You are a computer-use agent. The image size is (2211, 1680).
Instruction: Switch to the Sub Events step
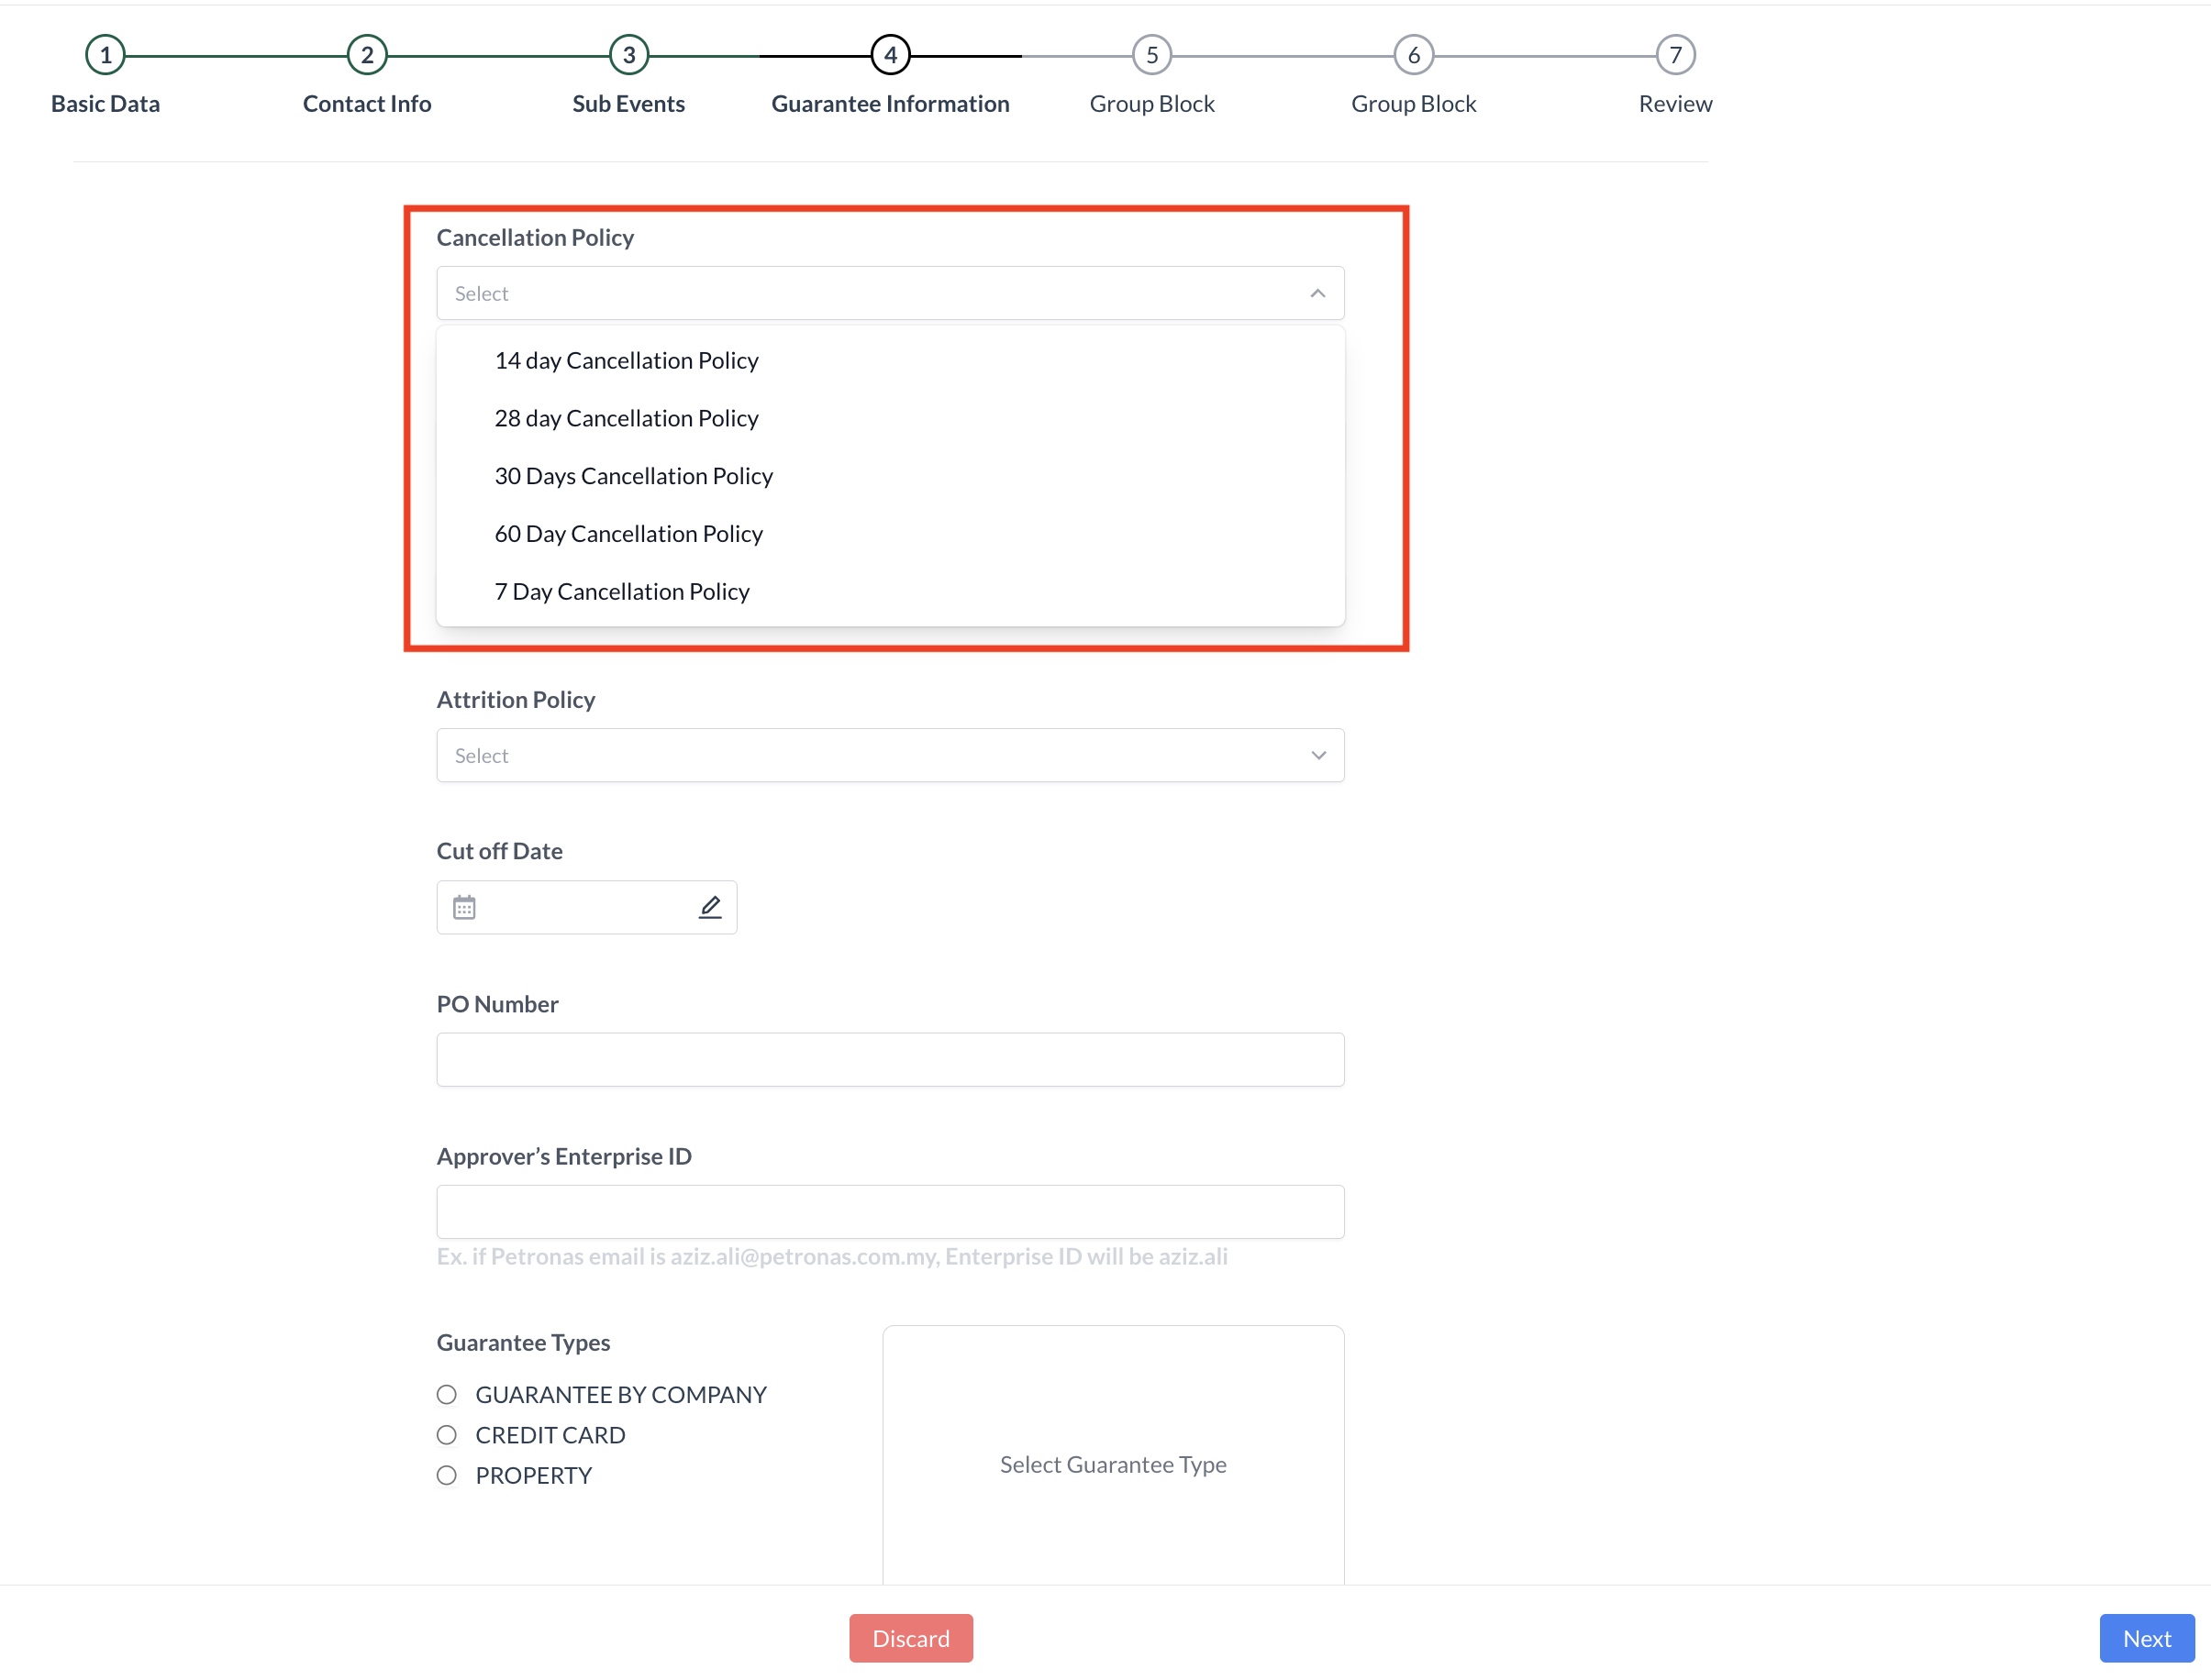(x=628, y=56)
